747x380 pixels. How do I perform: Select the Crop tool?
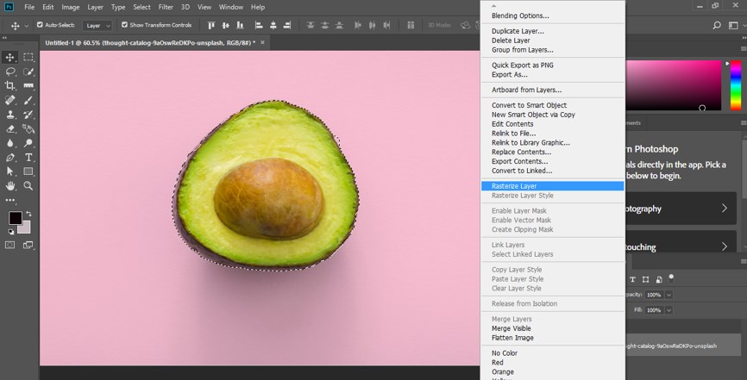pyautogui.click(x=9, y=85)
